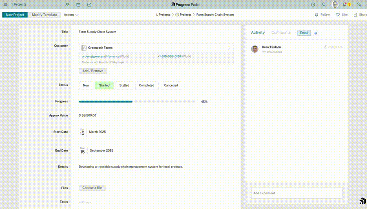Open the calendar icon in top bar
Image resolution: width=367 pixels, height=209 pixels.
(78, 4)
